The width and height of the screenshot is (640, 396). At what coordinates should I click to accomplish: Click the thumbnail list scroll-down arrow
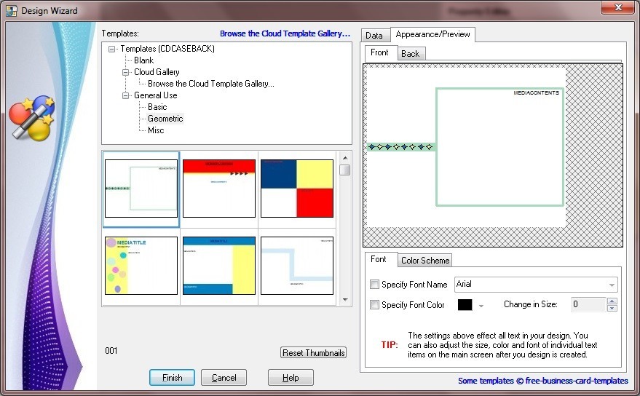(345, 300)
